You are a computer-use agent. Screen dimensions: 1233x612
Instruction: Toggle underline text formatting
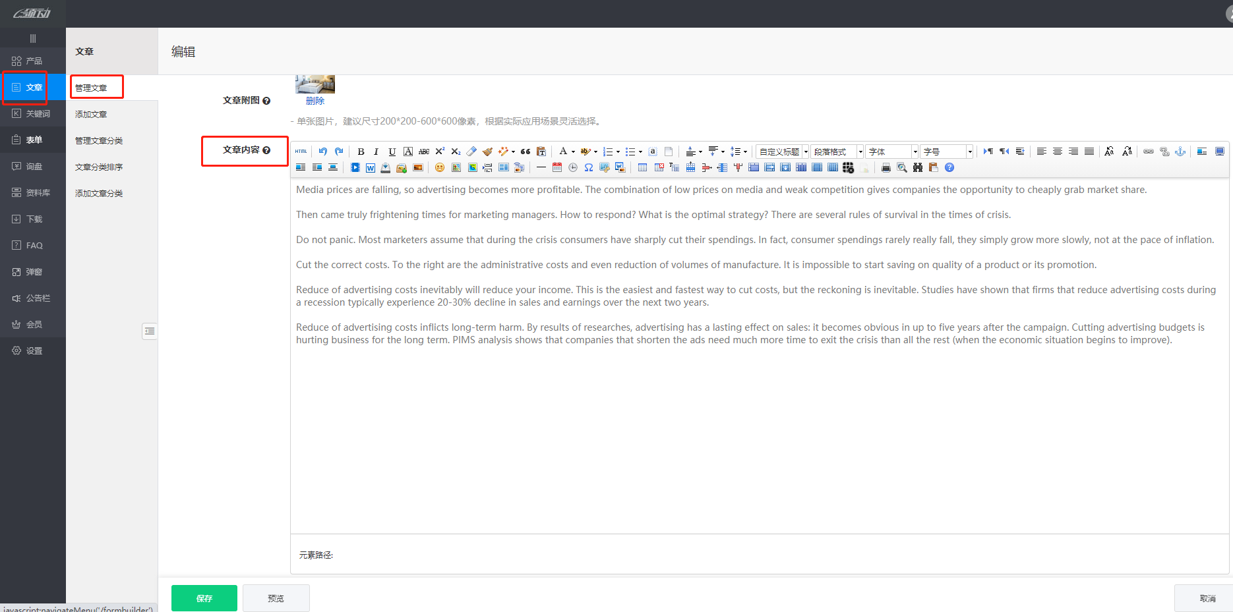pyautogui.click(x=392, y=152)
